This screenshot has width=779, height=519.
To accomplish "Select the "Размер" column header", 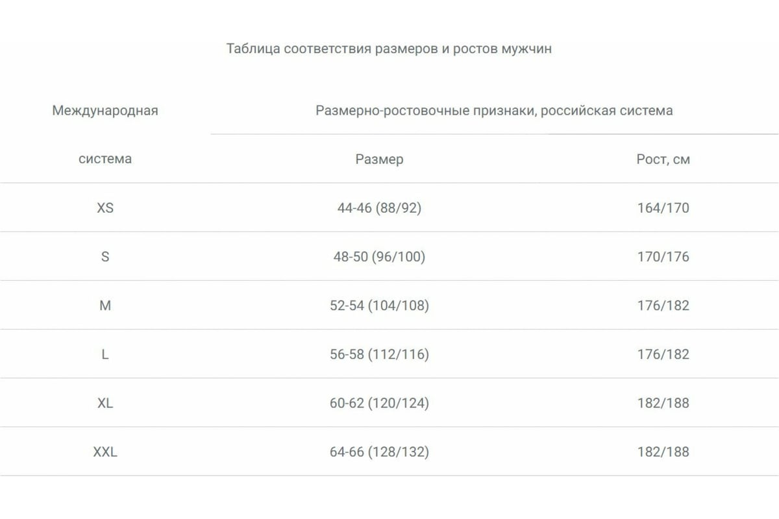I will 379,159.
